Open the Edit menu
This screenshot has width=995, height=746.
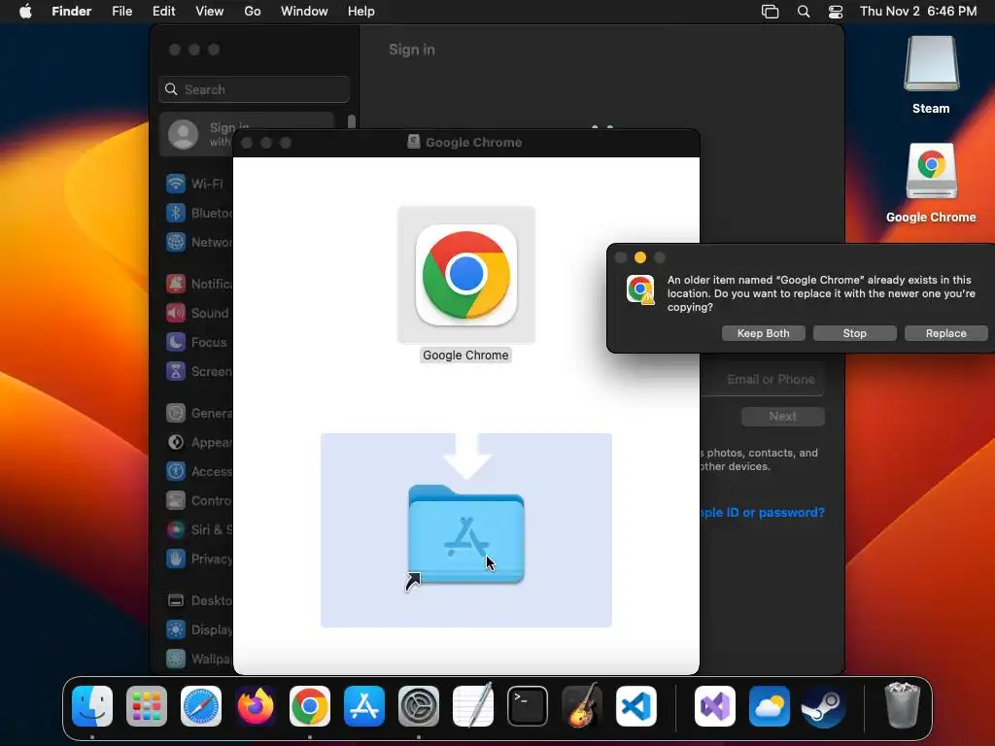(163, 12)
